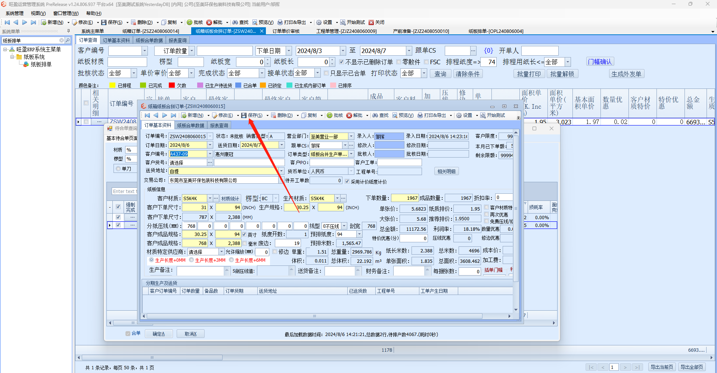This screenshot has height=373, width=717.
Task: Enable the 修边 checkbox
Action: coord(275,252)
